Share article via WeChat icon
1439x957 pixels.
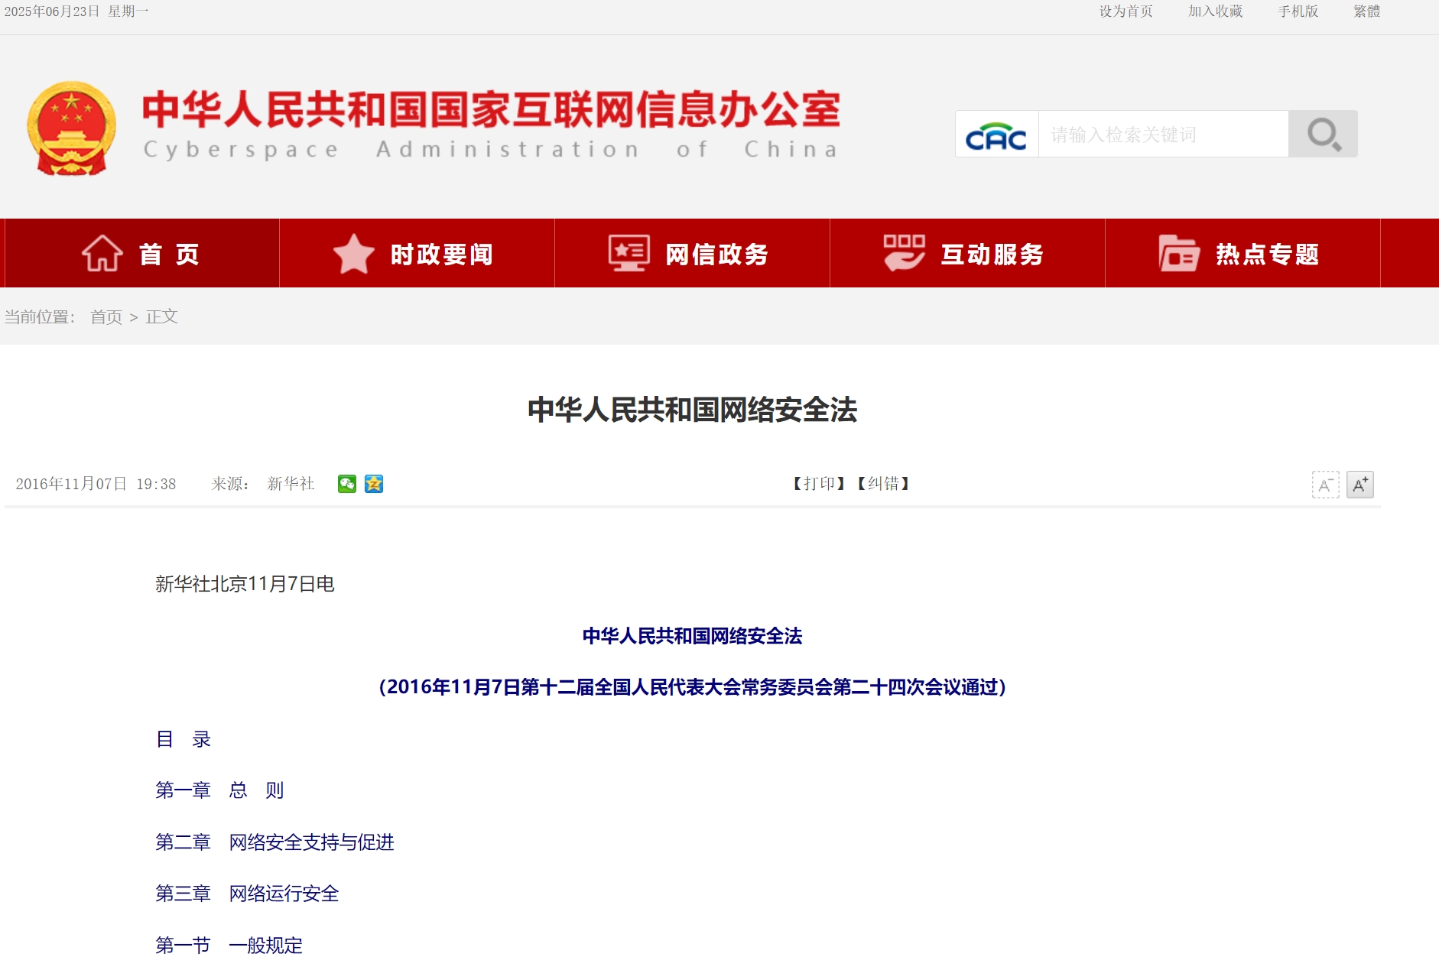346,484
